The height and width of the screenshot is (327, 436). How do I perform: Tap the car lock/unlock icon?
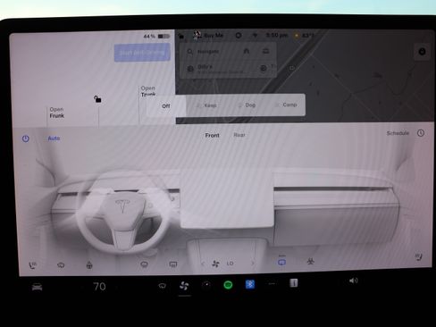coord(97,99)
